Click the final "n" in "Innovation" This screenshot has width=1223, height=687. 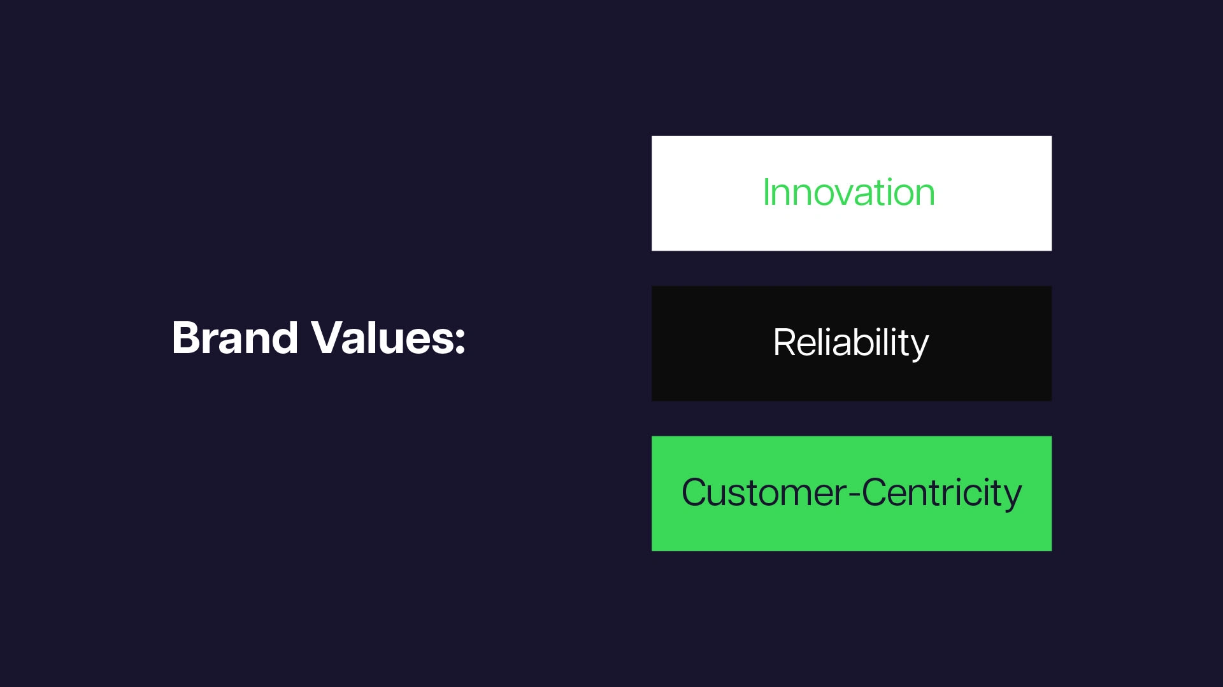coord(924,195)
